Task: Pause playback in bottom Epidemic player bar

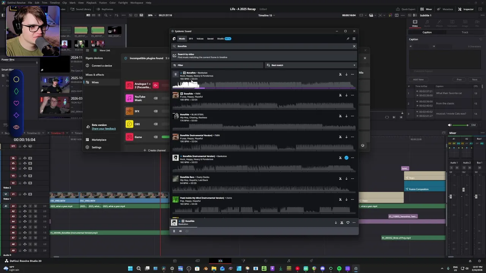Action: (x=174, y=231)
